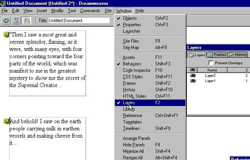This screenshot has width=250, height=160.
Task: Select Layer2 name in Layers list
Action: tap(210, 76)
